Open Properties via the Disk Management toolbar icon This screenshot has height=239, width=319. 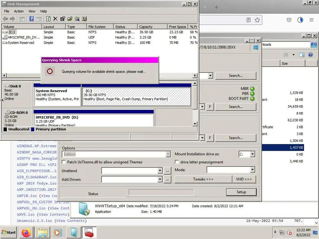[x=63, y=19]
